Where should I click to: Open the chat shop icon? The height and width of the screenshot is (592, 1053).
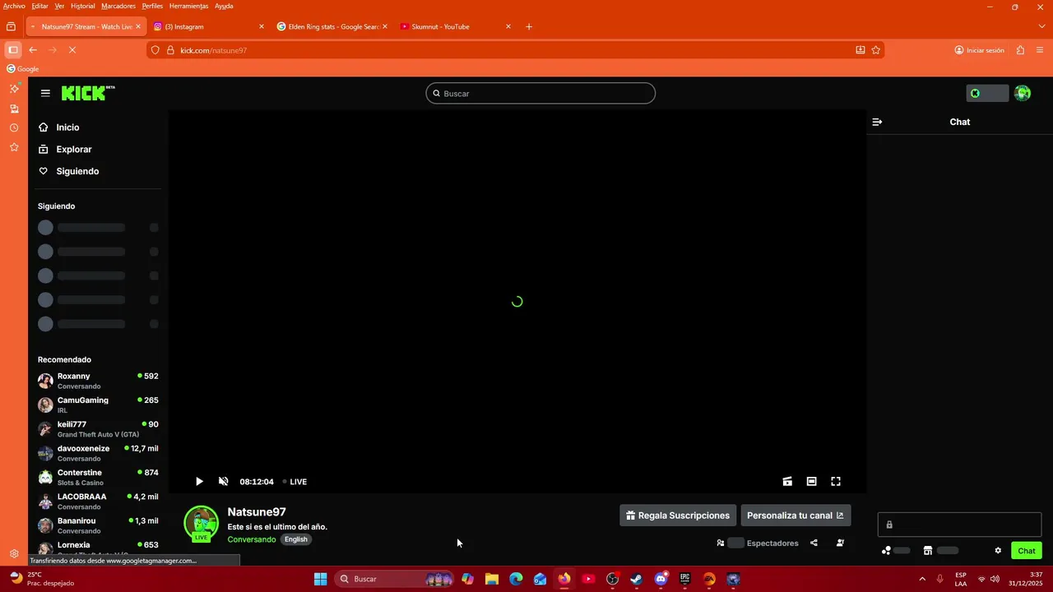927,551
